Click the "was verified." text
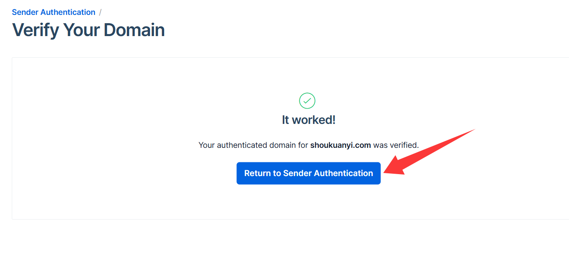This screenshot has width=569, height=269. pos(396,145)
